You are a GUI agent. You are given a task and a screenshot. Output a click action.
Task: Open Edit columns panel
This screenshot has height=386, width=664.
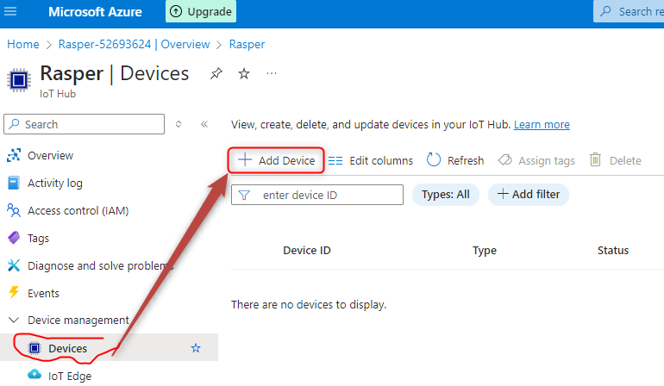(x=371, y=160)
